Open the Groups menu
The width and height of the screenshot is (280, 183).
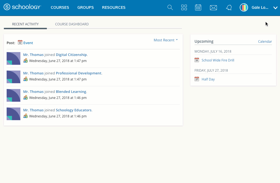click(x=85, y=8)
